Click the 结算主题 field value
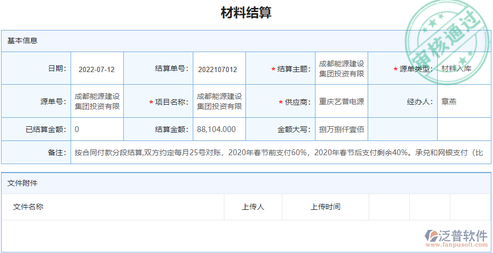 341,68
